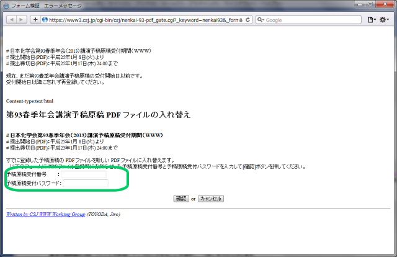Maximize the browser window
Image resolution: width=397 pixels, height=257 pixels.
(x=370, y=4)
